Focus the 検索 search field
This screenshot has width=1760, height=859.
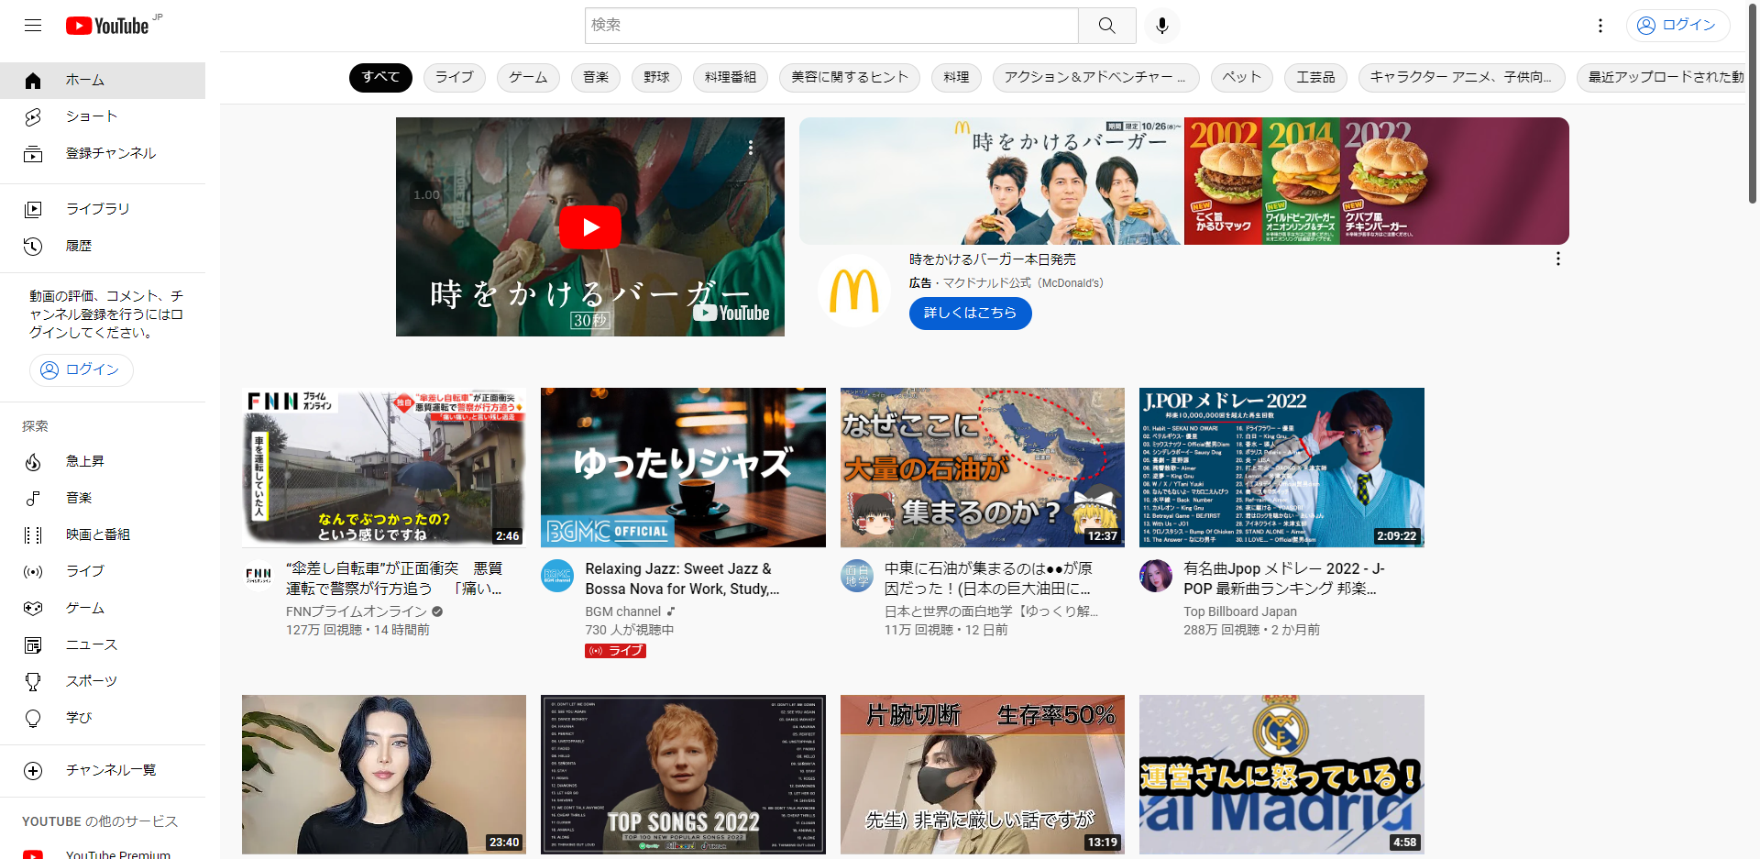click(831, 26)
